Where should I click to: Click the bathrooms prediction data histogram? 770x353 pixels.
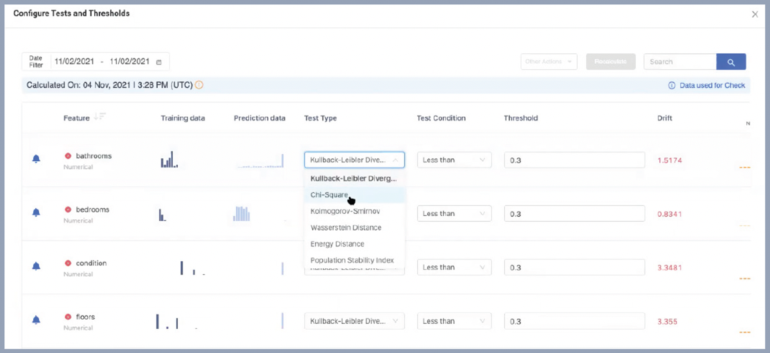pos(261,161)
